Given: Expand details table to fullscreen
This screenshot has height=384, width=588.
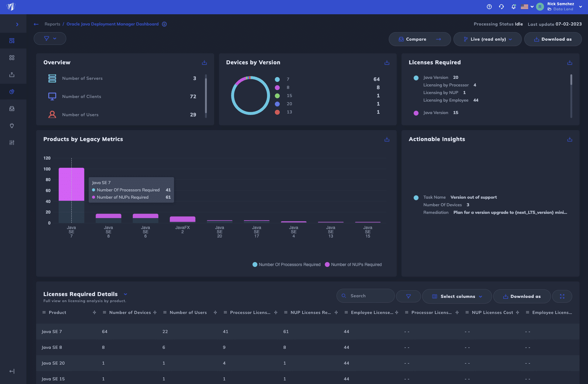Looking at the screenshot, I should point(562,296).
